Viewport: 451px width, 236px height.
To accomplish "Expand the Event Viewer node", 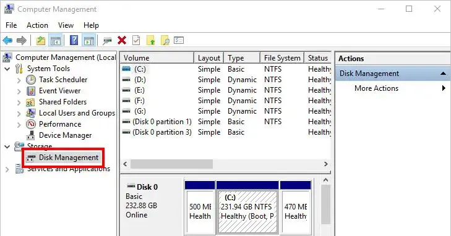I will coord(19,91).
